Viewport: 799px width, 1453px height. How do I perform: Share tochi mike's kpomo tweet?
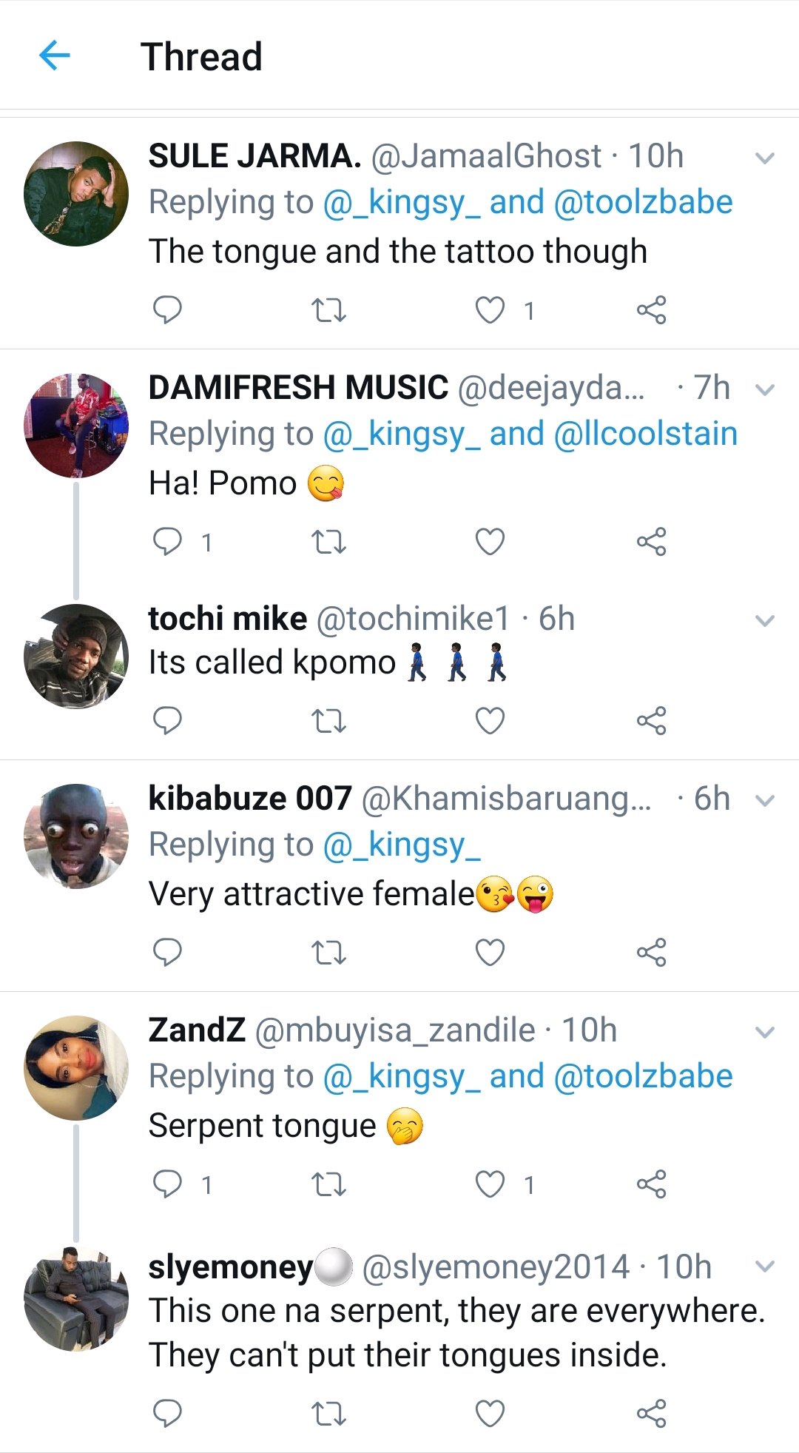click(x=651, y=720)
